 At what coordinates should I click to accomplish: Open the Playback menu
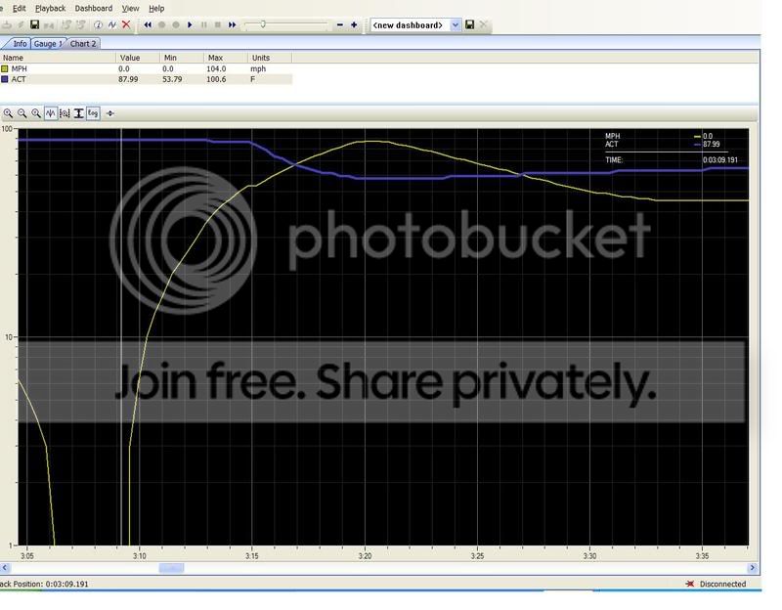(50, 8)
